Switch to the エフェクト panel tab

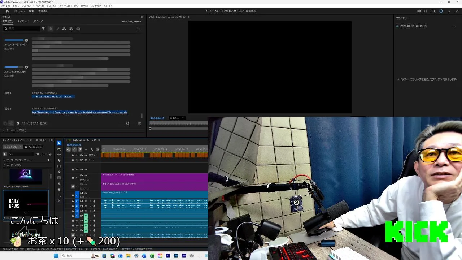click(x=41, y=140)
